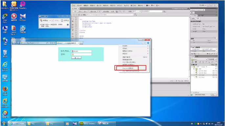
Task: Click the account name input field
Action: tap(81, 51)
